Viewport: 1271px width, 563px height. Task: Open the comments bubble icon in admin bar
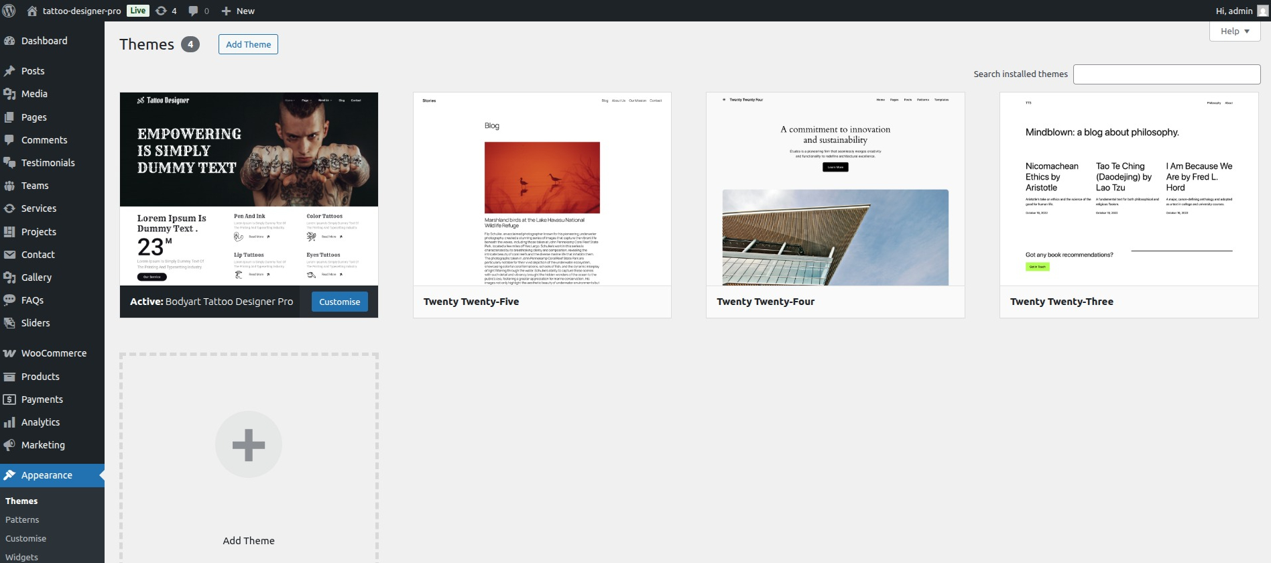click(x=193, y=11)
